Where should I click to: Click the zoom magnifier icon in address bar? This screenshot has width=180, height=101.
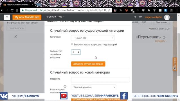coord(105,10)
